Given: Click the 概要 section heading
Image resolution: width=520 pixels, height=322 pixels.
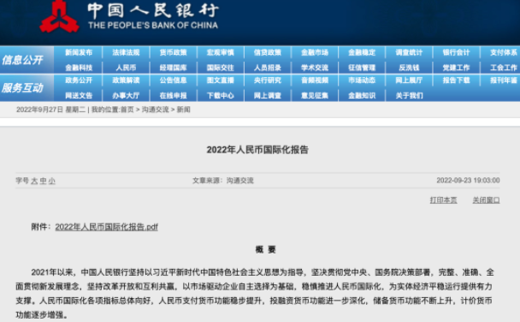Looking at the screenshot, I should pyautogui.click(x=266, y=249).
